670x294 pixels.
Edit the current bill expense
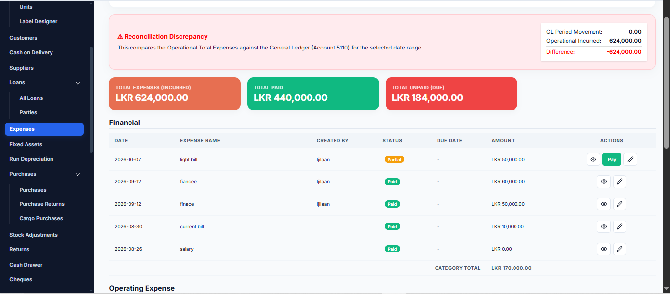[619, 227]
